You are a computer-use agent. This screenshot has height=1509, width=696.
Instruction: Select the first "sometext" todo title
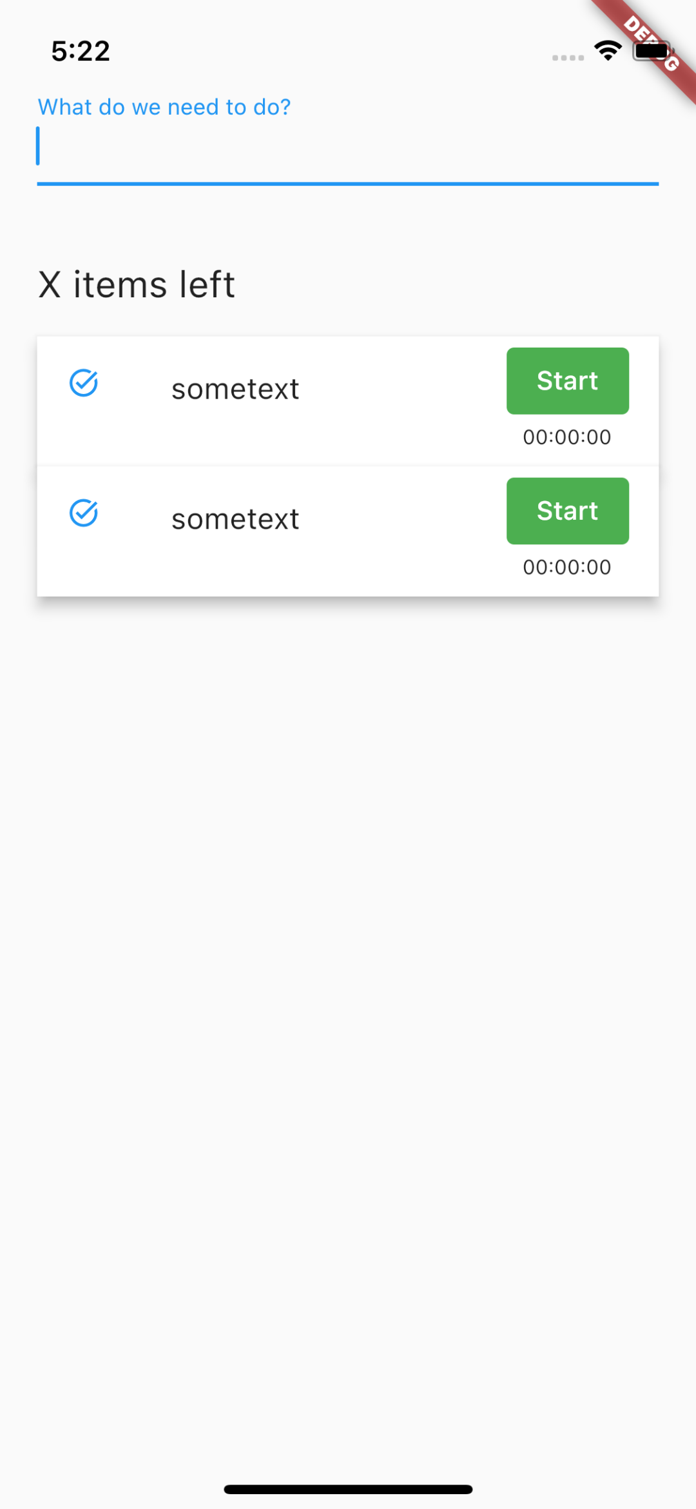tap(235, 389)
